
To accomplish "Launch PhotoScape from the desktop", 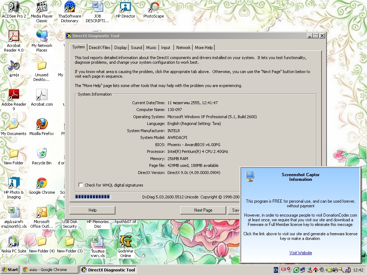I will click(x=153, y=10).
